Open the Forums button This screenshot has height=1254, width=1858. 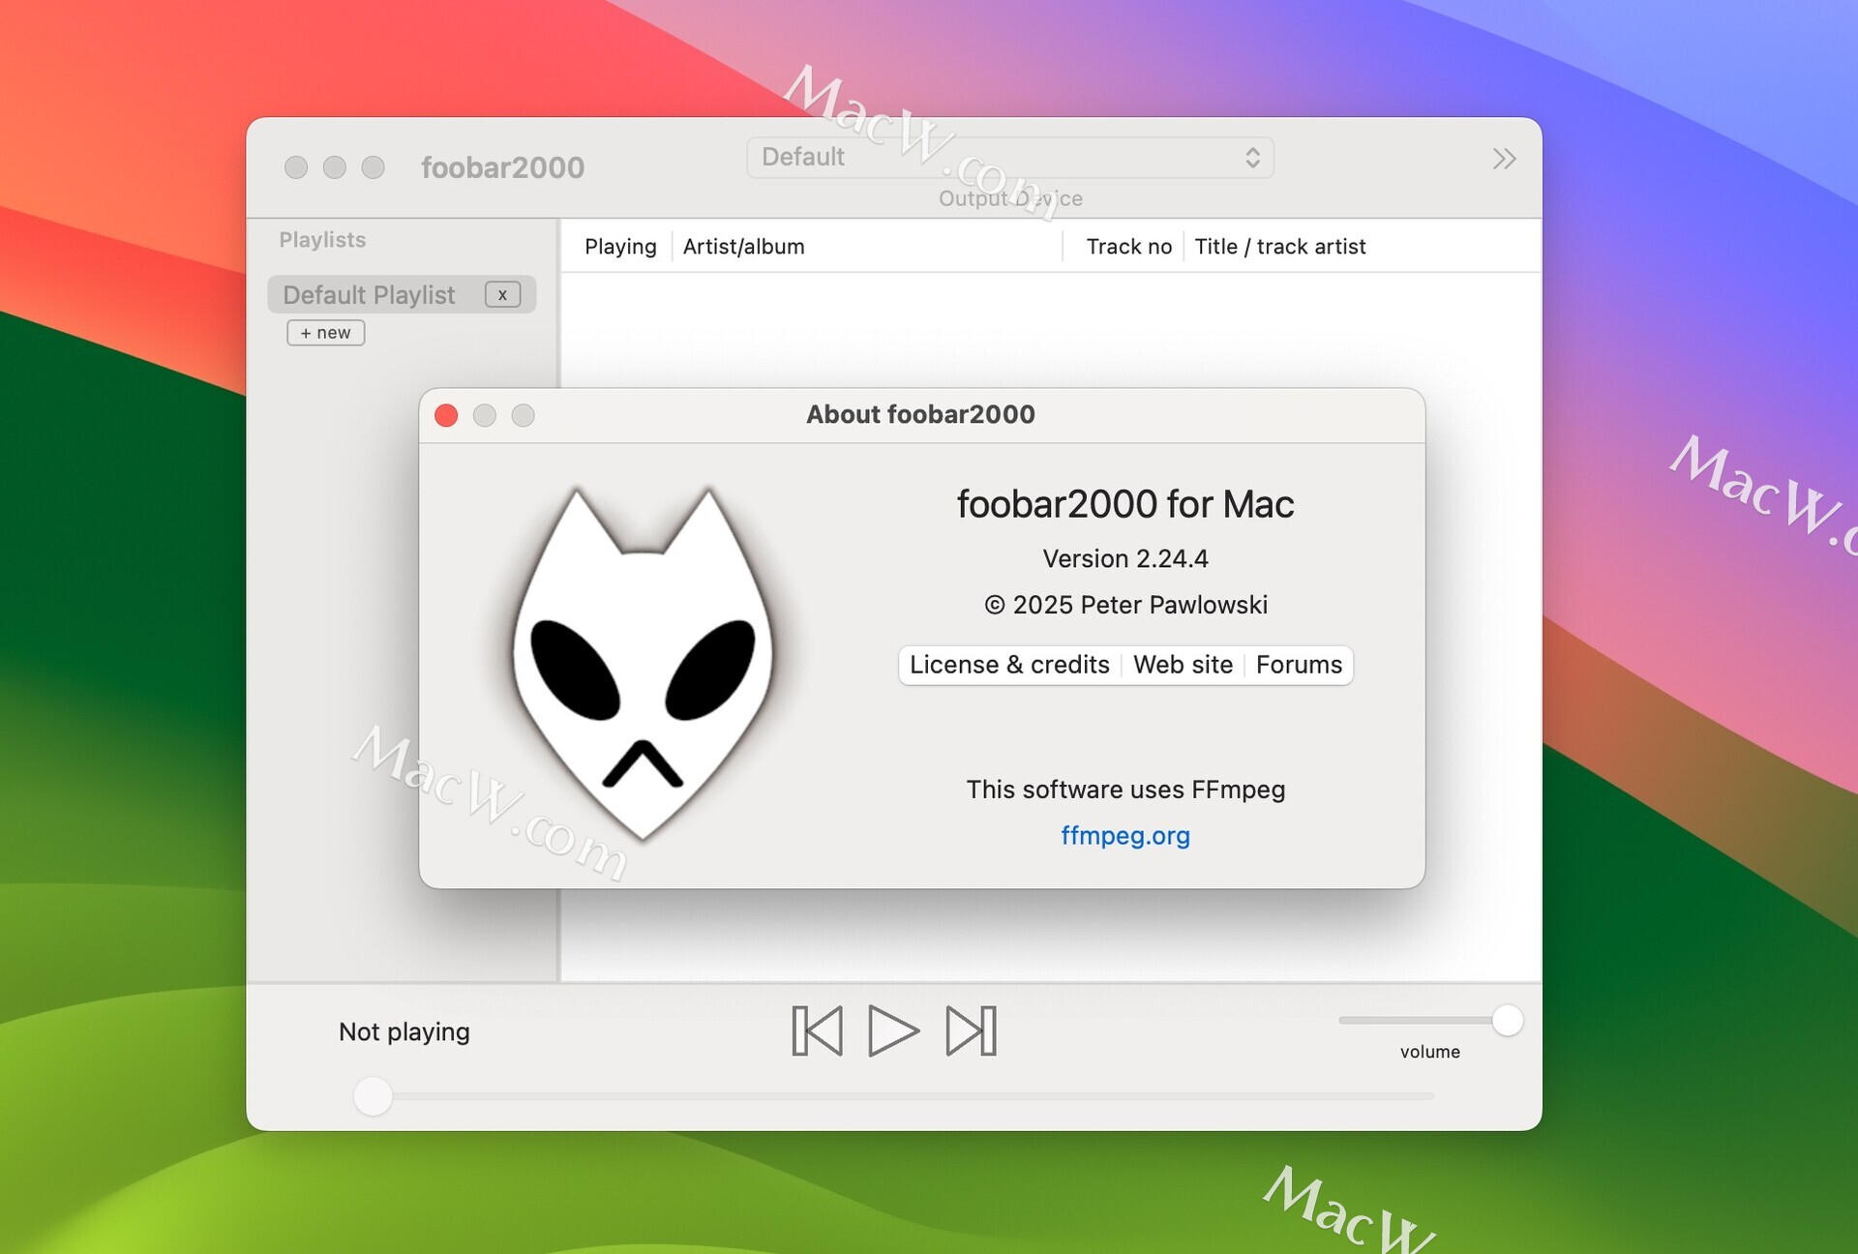(x=1299, y=665)
